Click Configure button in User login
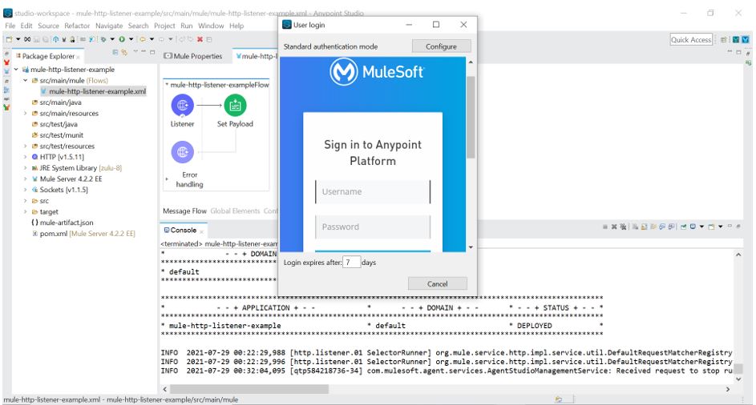 [441, 46]
